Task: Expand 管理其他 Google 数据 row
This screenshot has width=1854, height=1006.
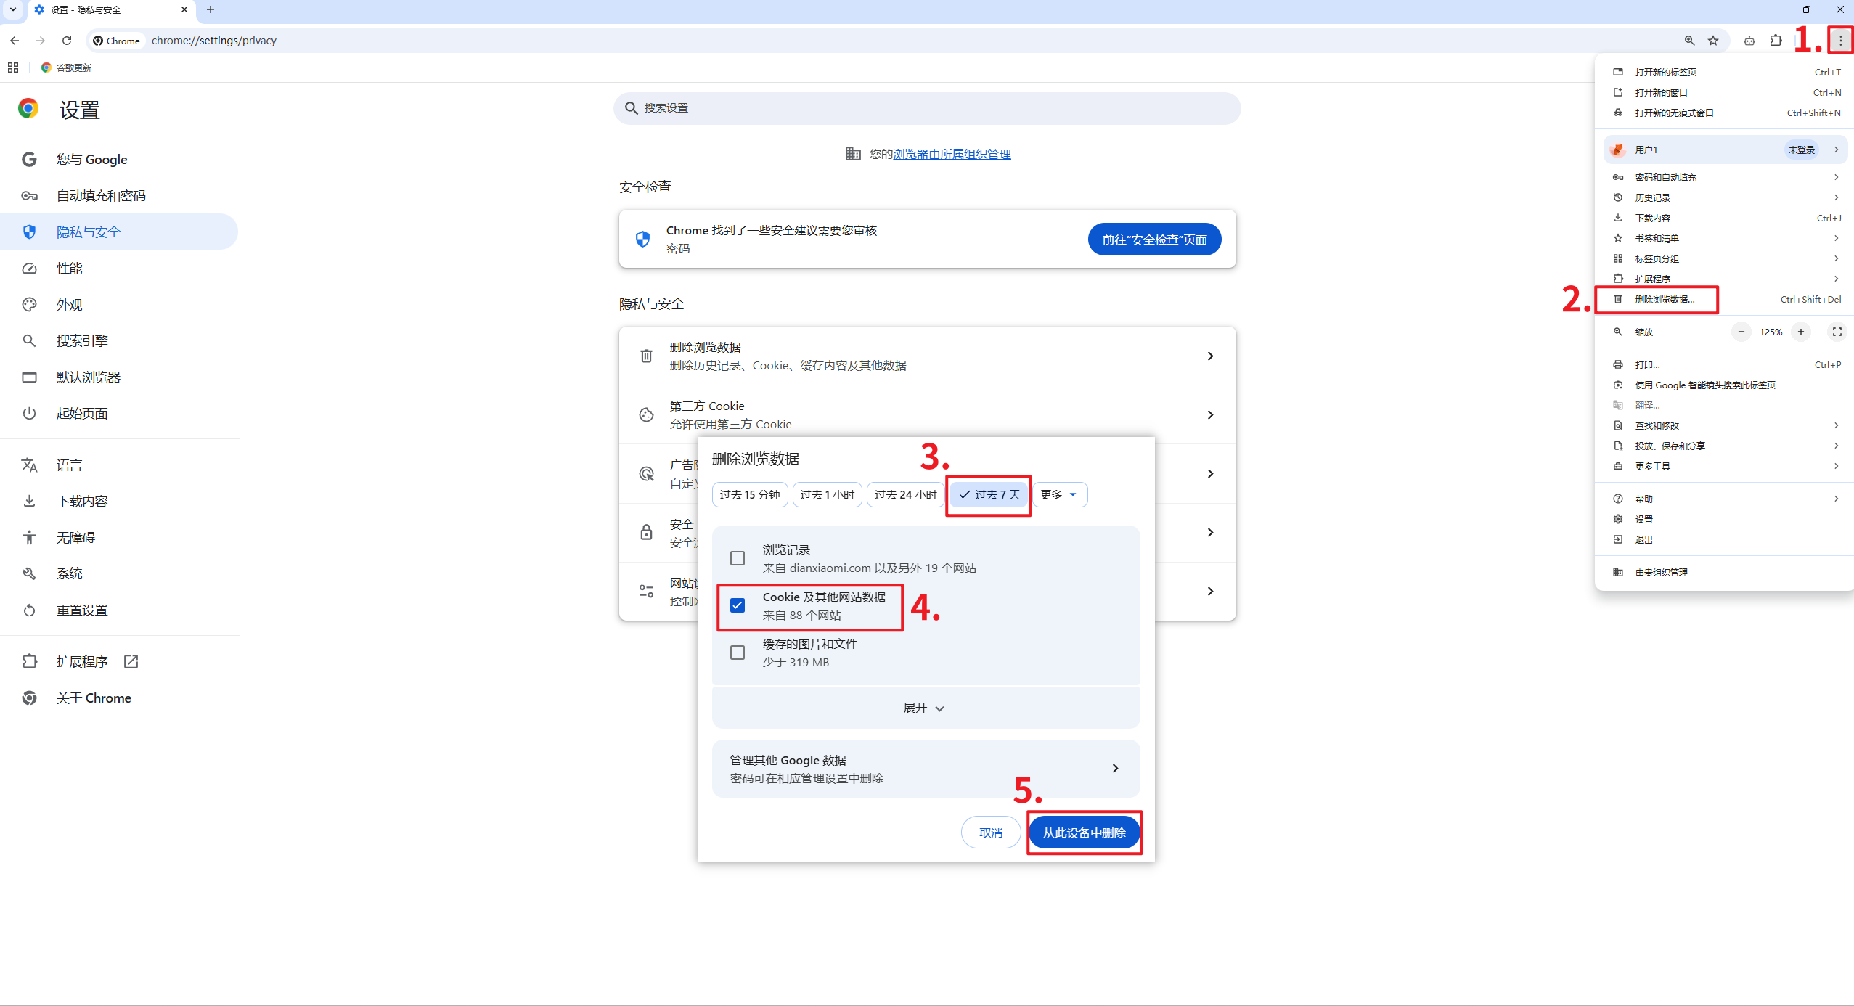Action: point(926,769)
